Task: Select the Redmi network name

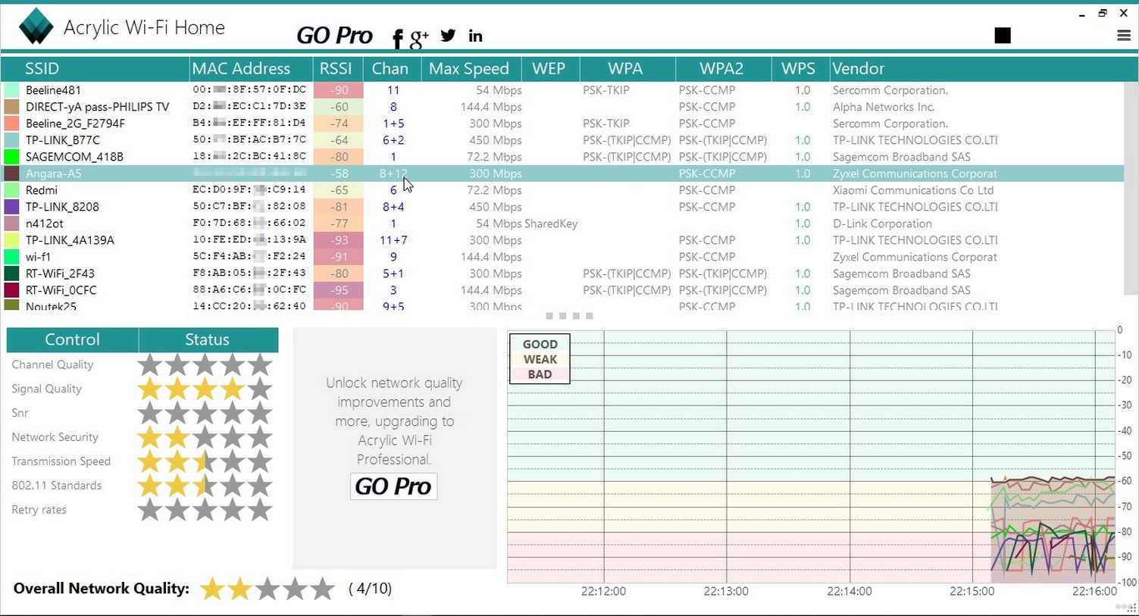Action: pos(42,190)
